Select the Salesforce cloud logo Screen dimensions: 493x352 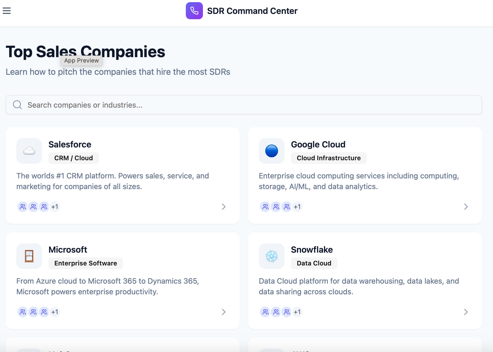[29, 151]
